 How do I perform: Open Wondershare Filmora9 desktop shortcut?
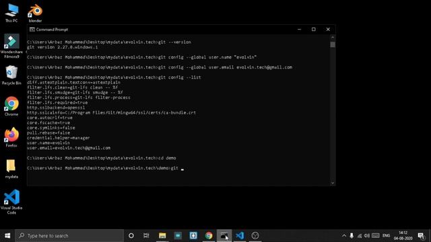click(x=11, y=46)
